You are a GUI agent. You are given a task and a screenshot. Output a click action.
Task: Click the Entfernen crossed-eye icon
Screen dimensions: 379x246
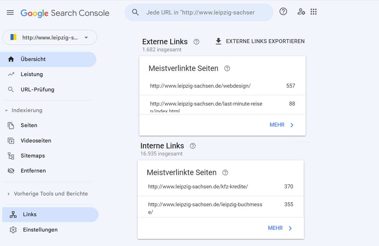pyautogui.click(x=11, y=171)
